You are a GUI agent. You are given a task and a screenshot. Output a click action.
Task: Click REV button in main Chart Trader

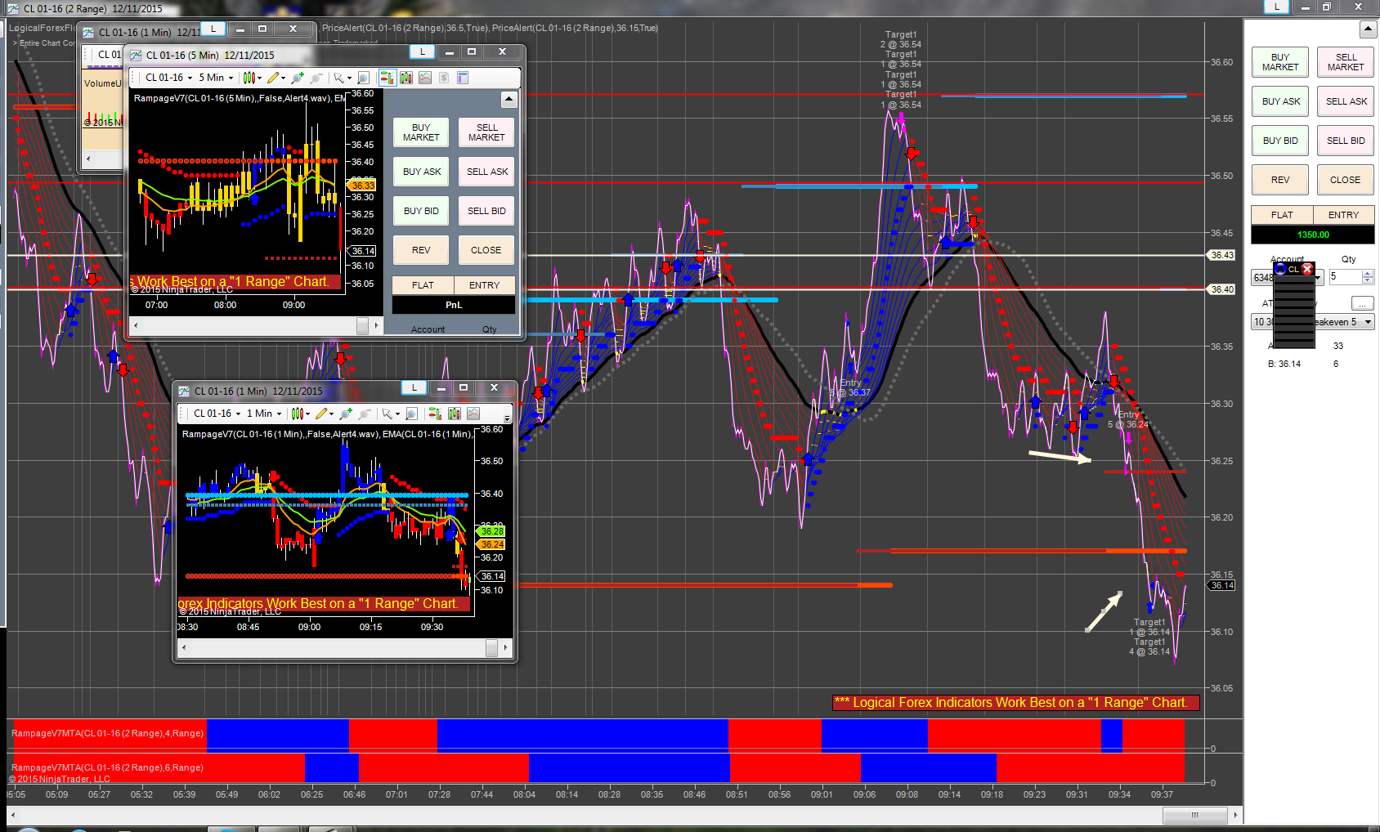coord(1280,180)
